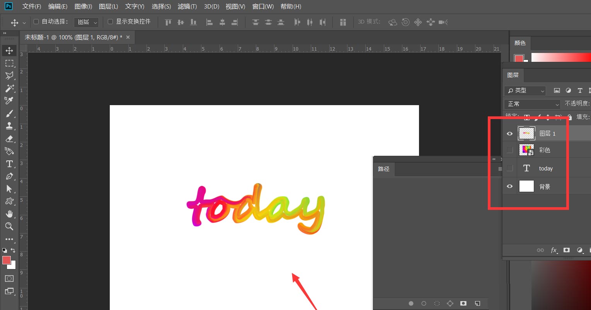This screenshot has width=591, height=310.
Task: Open 滤镜(T) menu
Action: pyautogui.click(x=187, y=7)
